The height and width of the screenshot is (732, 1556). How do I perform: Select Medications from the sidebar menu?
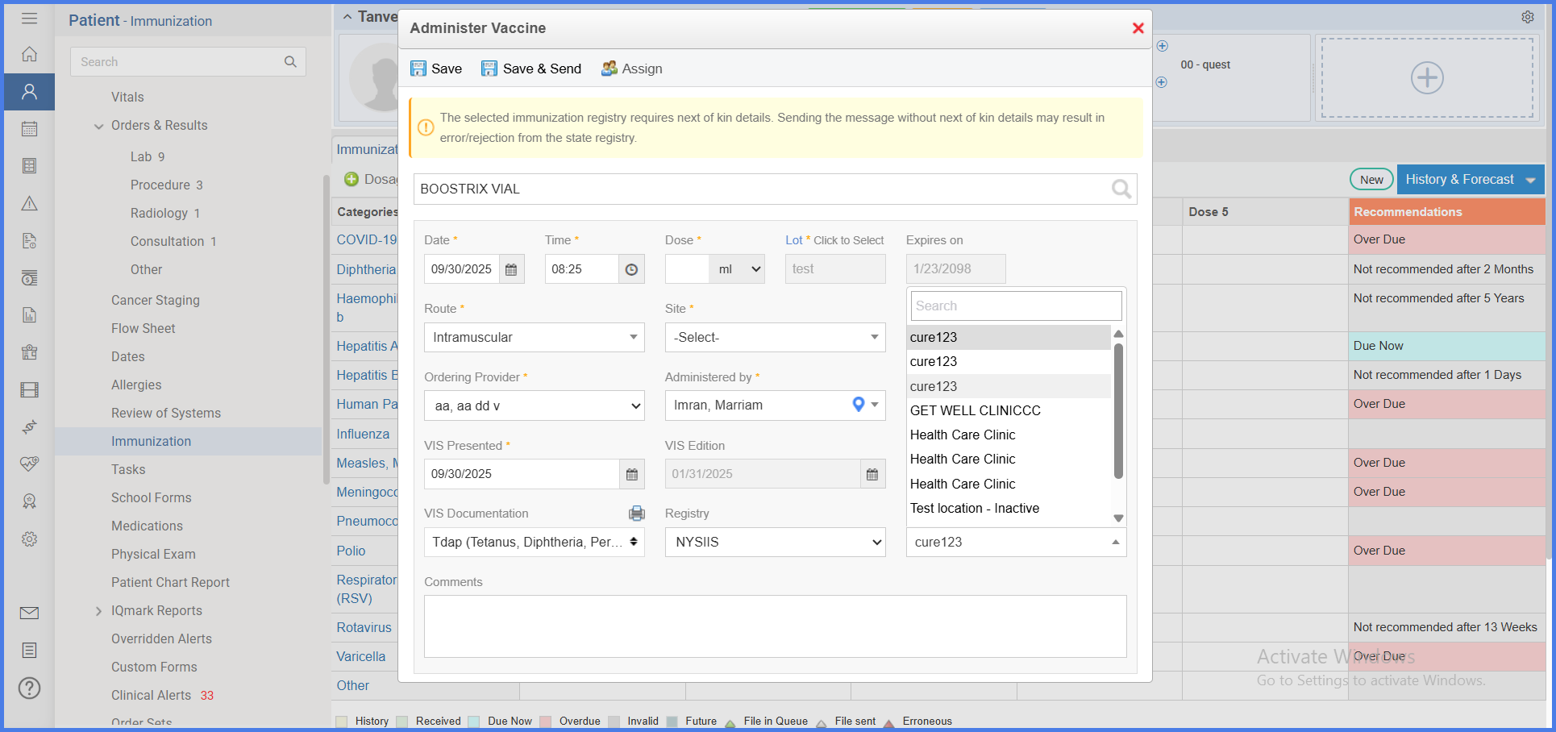pyautogui.click(x=147, y=526)
